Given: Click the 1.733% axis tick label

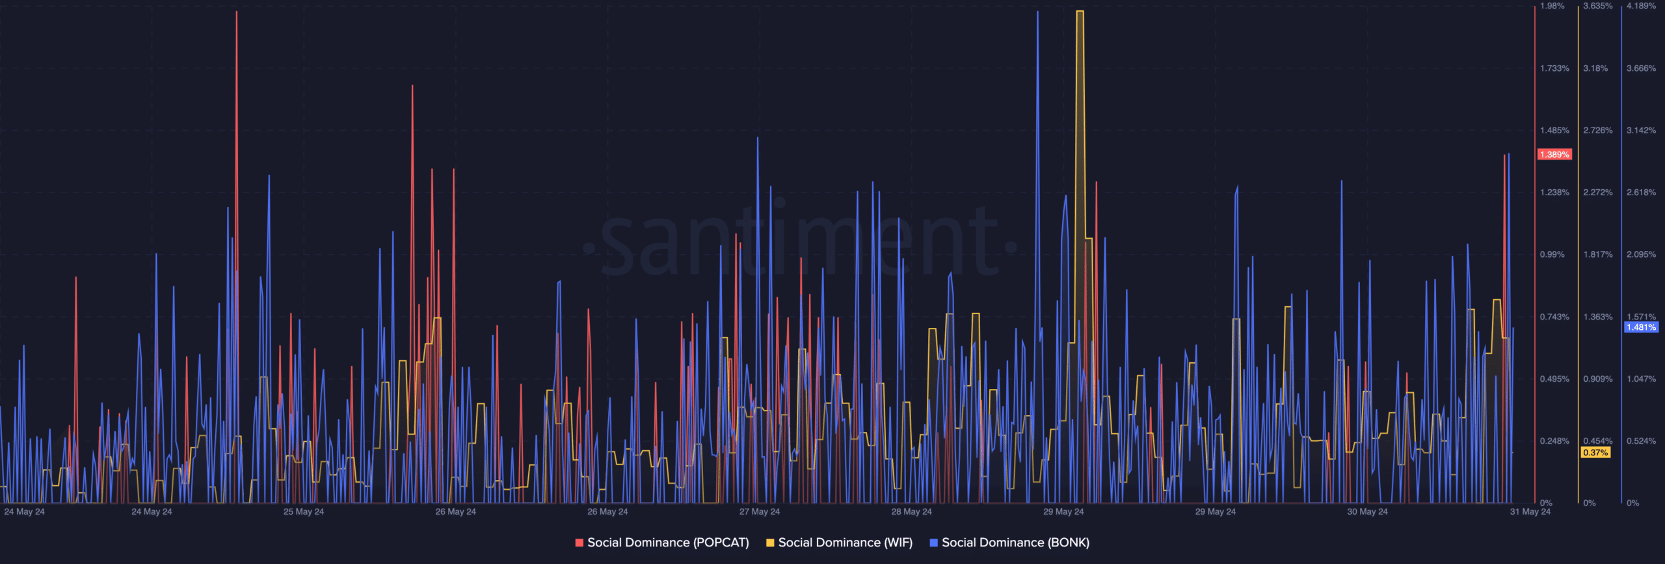Looking at the screenshot, I should (x=1554, y=68).
